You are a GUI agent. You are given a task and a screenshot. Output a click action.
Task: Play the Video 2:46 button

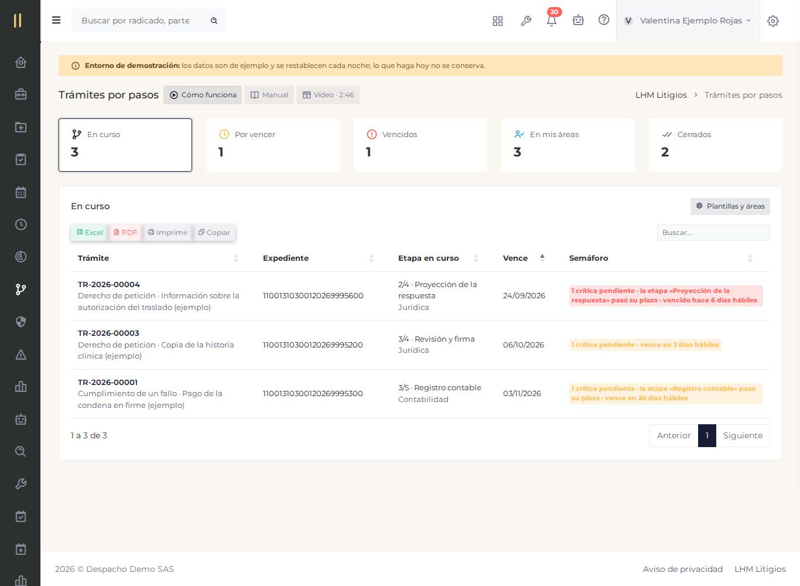(328, 95)
